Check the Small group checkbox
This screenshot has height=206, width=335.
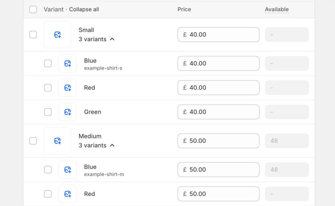[33, 35]
